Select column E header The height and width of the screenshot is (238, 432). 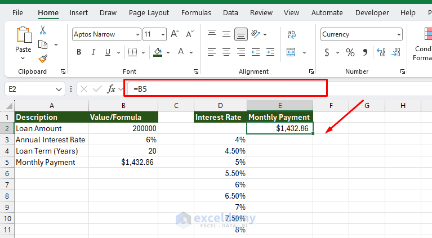(x=280, y=106)
